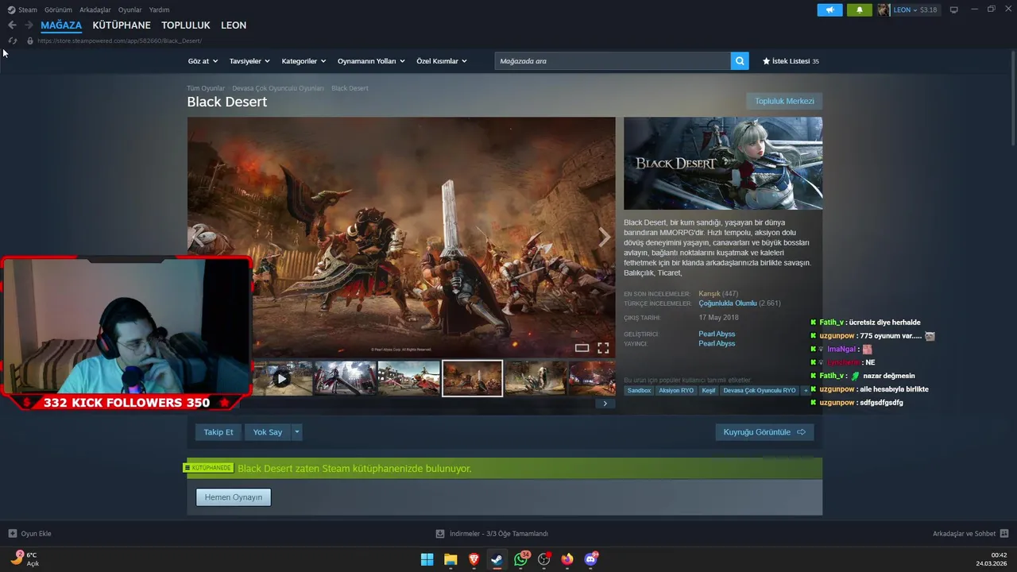This screenshot has height=572, width=1017.
Task: Click the store URL address
Action: coord(119,41)
